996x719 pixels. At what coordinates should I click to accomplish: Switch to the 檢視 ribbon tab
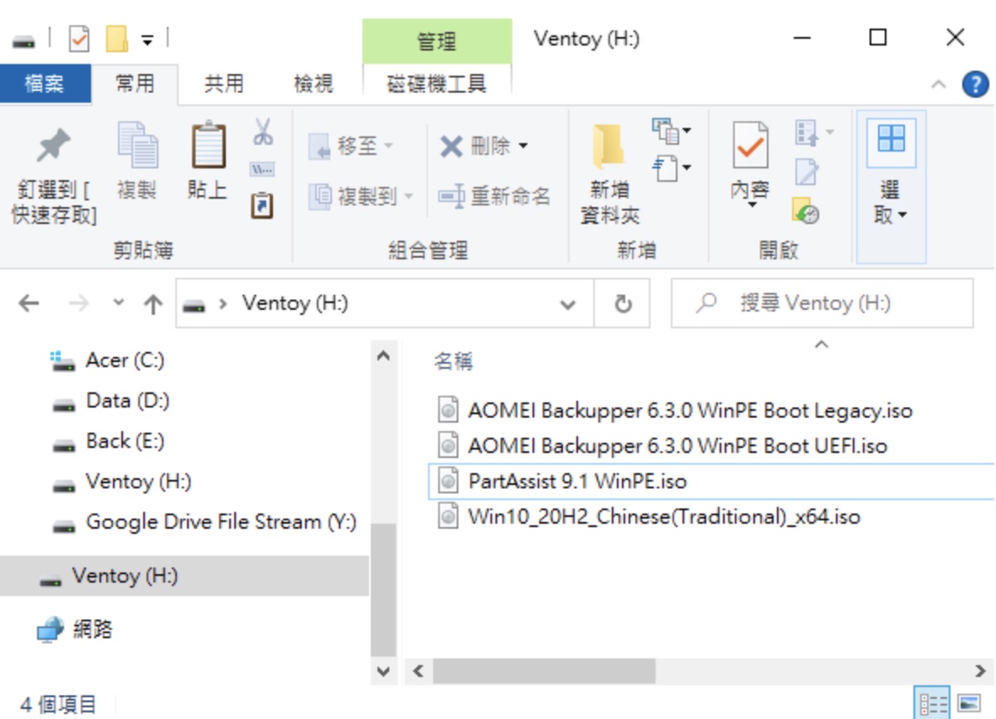pos(313,83)
